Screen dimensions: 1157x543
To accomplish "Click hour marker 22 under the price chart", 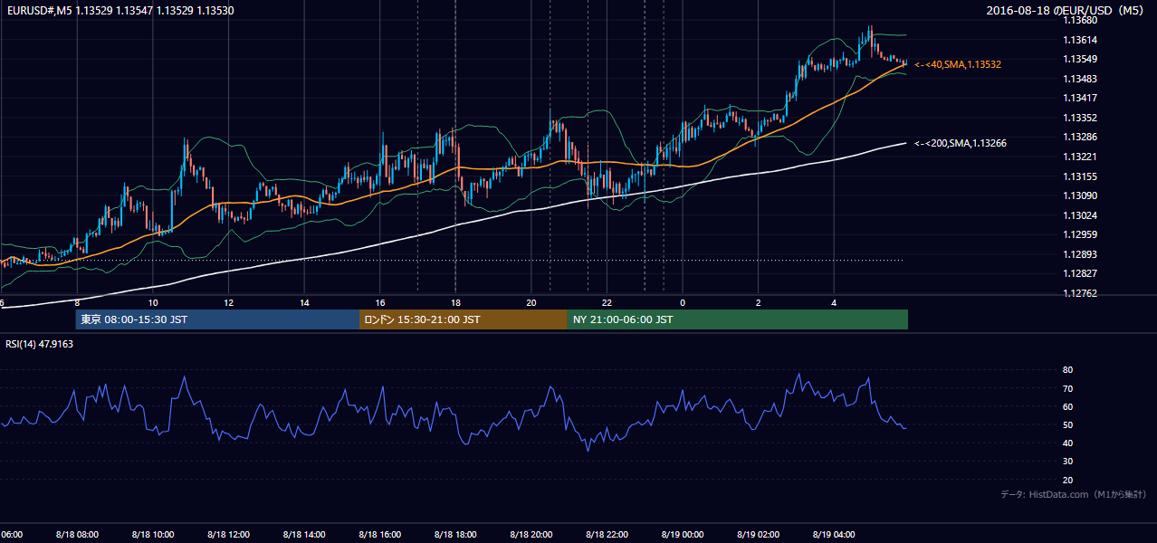I will [607, 302].
